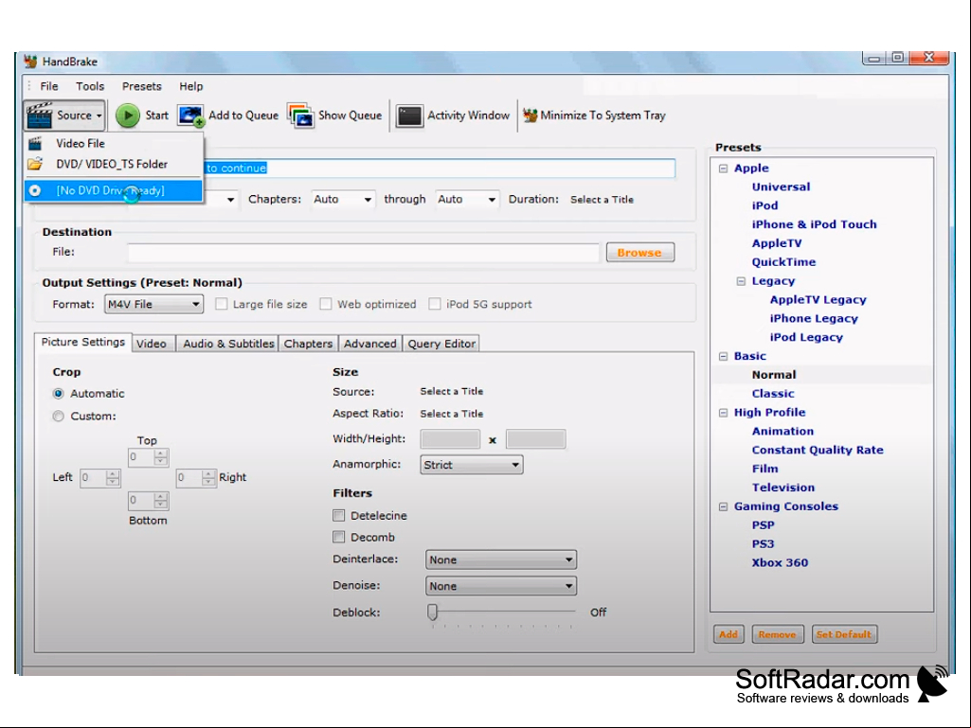Image resolution: width=971 pixels, height=728 pixels.
Task: Click the Add preset button
Action: [x=728, y=634]
